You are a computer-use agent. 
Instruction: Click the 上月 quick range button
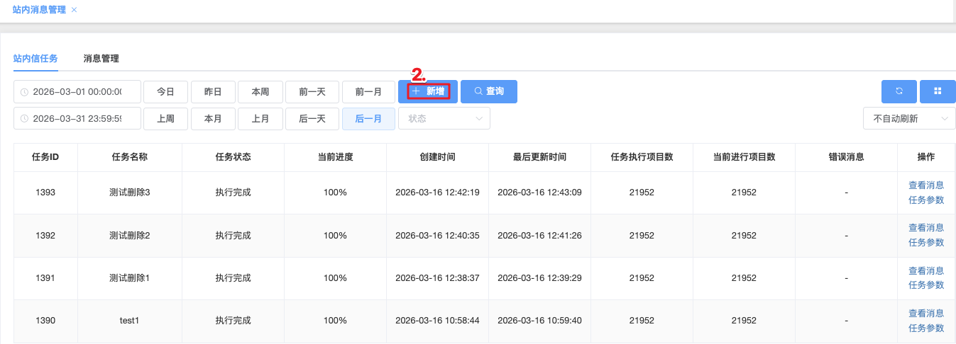[260, 119]
